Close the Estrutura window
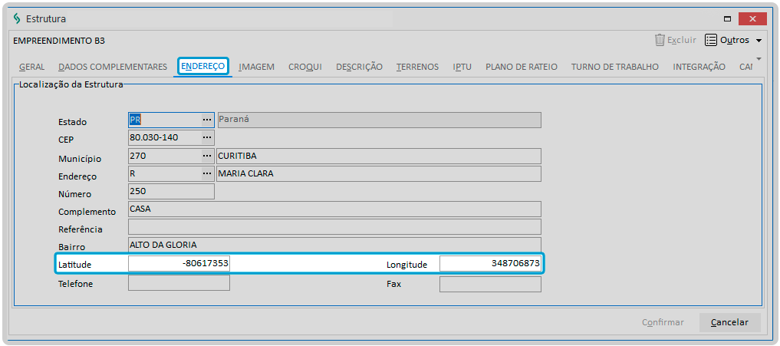Screen dimensions: 780x346 tap(752, 19)
